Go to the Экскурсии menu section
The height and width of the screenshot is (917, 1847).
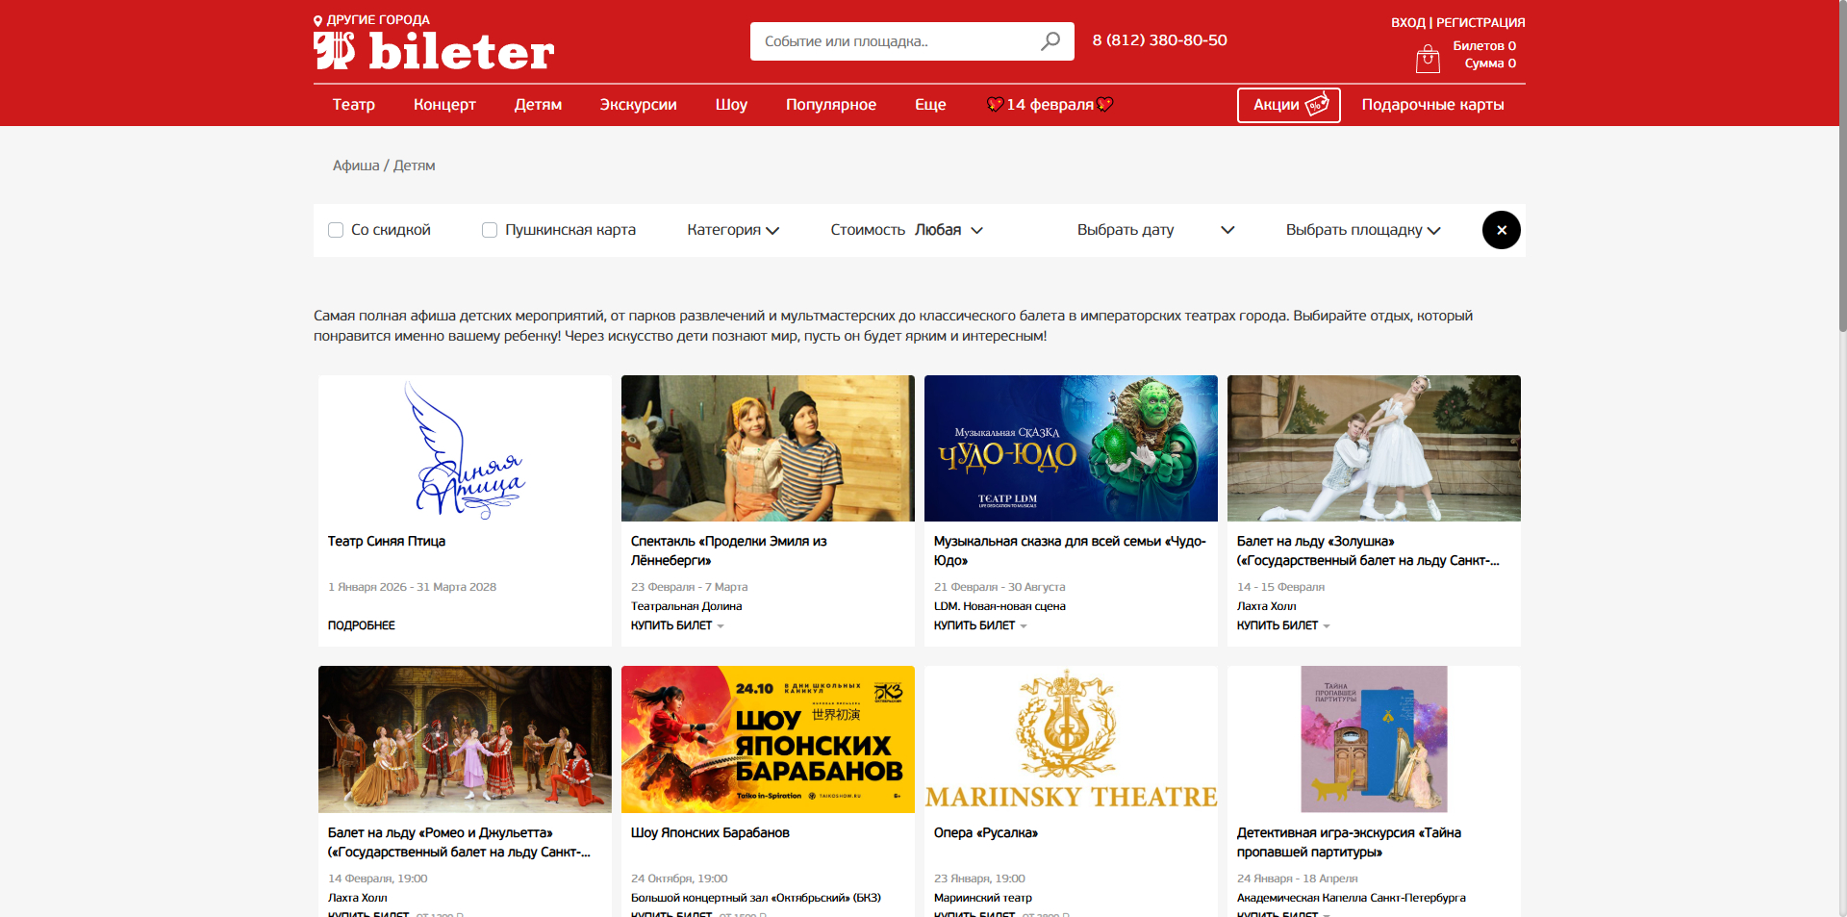(638, 105)
